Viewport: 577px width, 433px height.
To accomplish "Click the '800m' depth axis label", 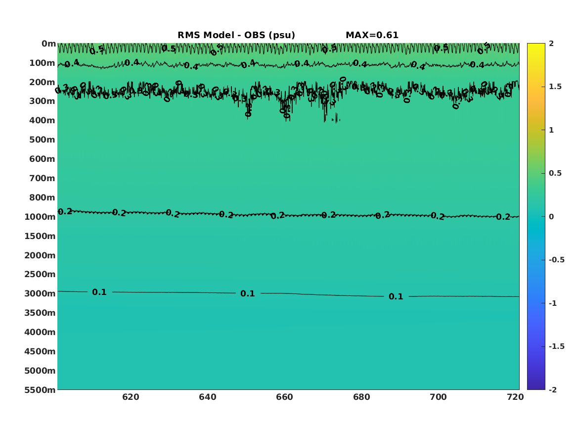I will pos(43,198).
